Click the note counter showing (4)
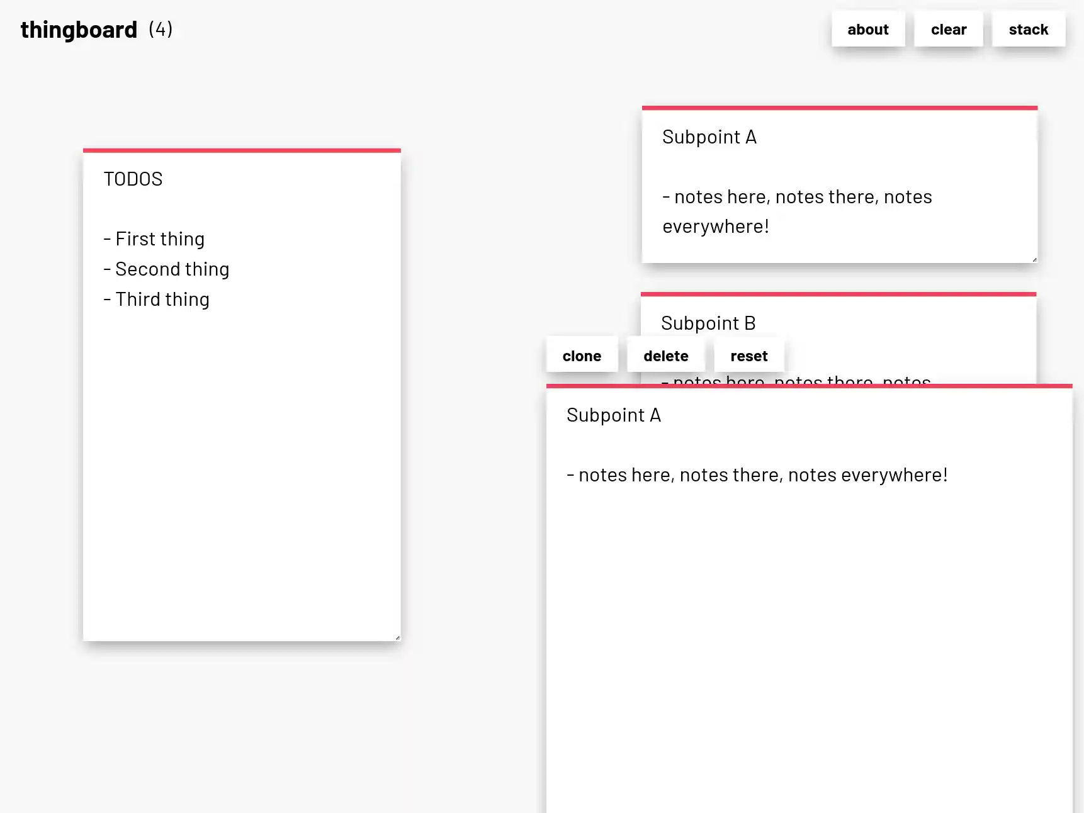Image resolution: width=1084 pixels, height=813 pixels. 160,29
